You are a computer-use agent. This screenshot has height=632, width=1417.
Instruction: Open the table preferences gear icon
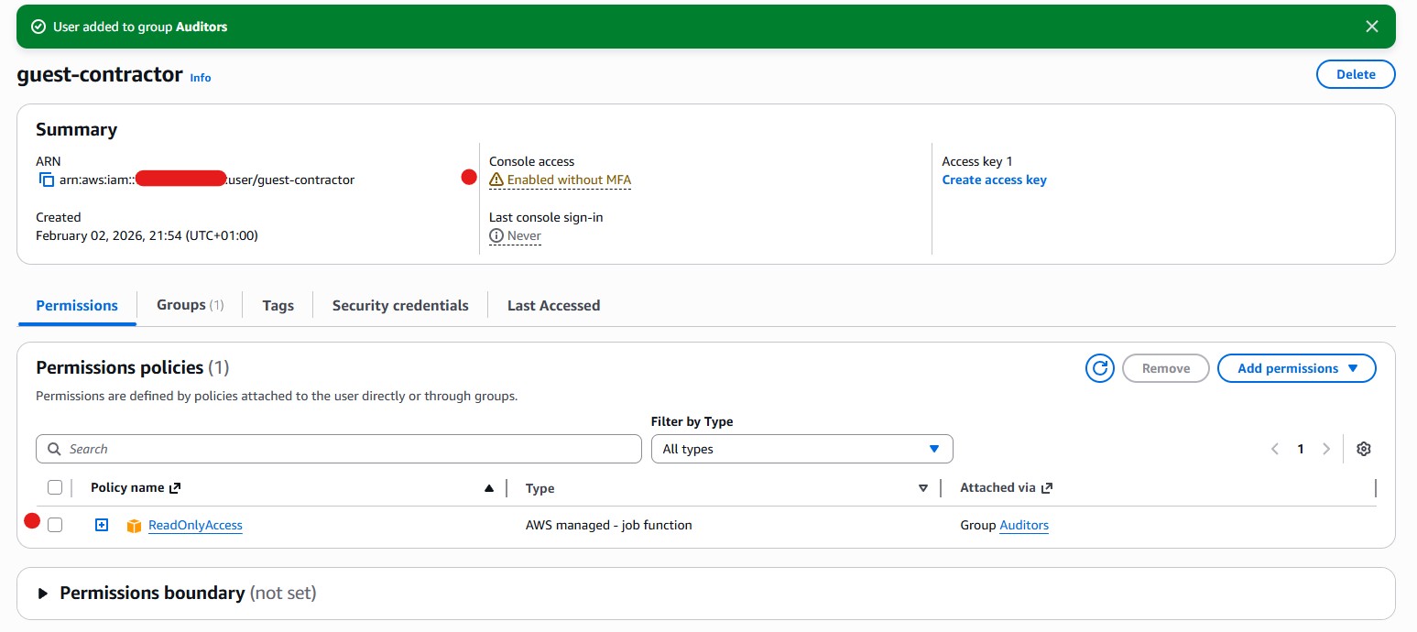[1363, 449]
